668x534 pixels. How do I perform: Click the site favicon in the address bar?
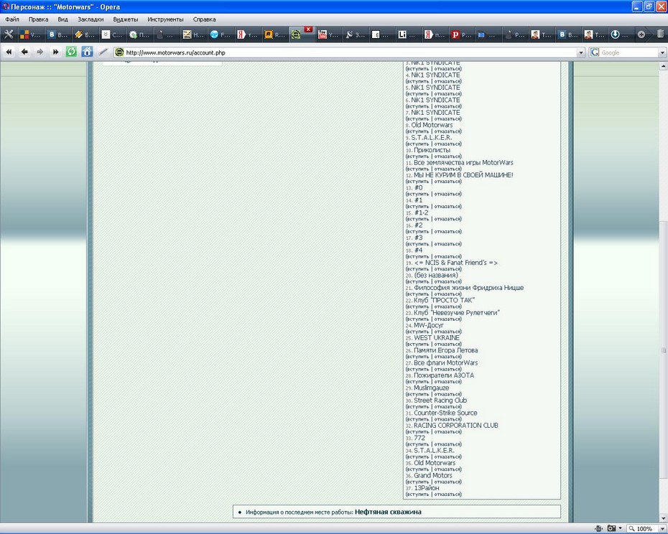tap(120, 52)
